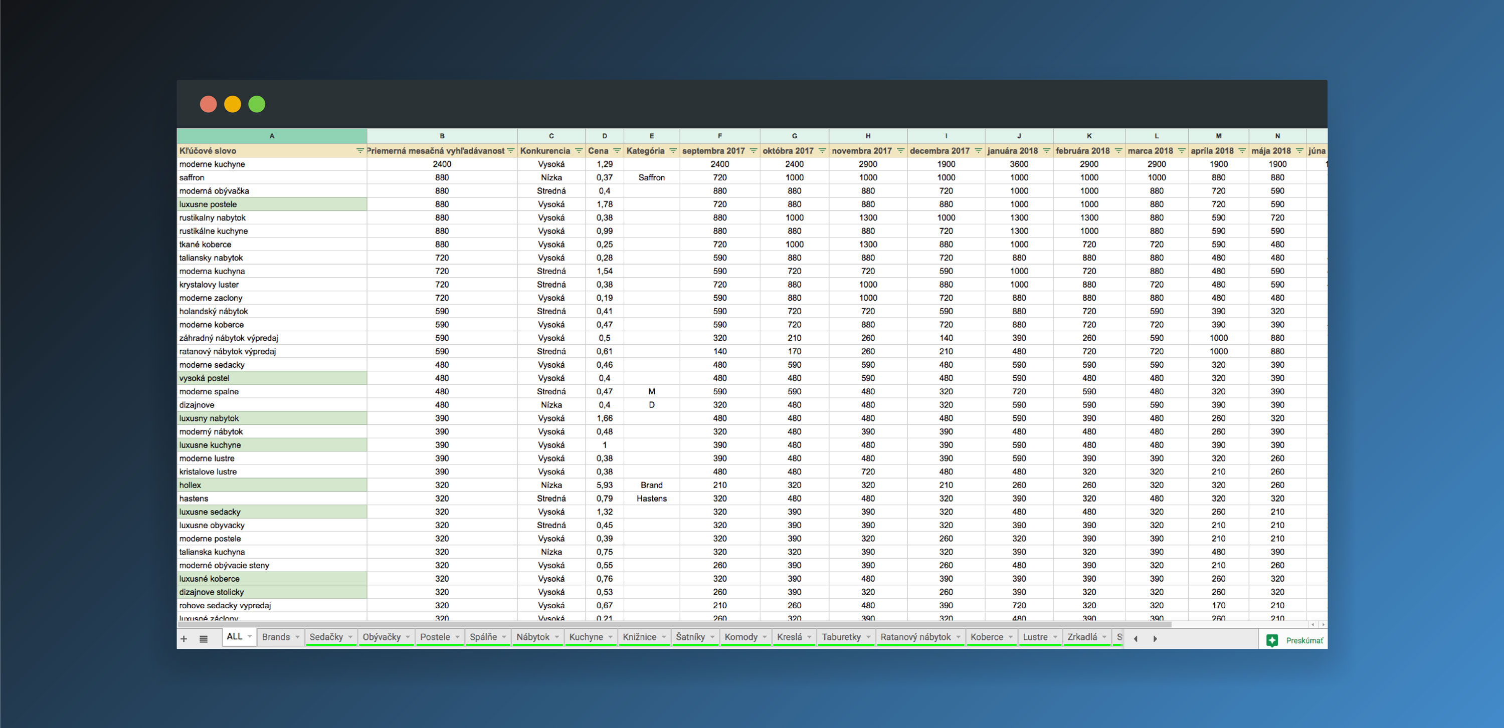Select column E header
The image size is (1504, 728).
tap(652, 136)
